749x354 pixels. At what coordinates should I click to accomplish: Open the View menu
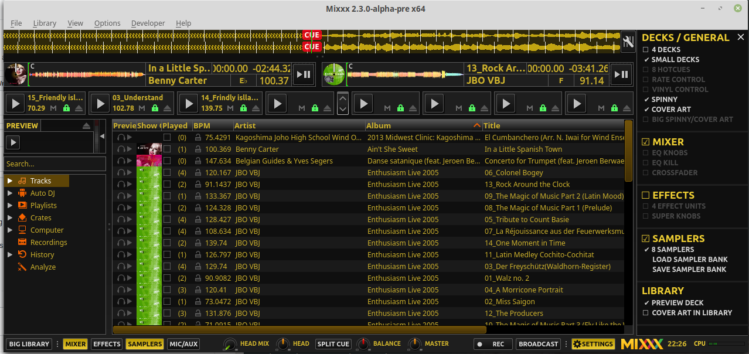[x=75, y=23]
